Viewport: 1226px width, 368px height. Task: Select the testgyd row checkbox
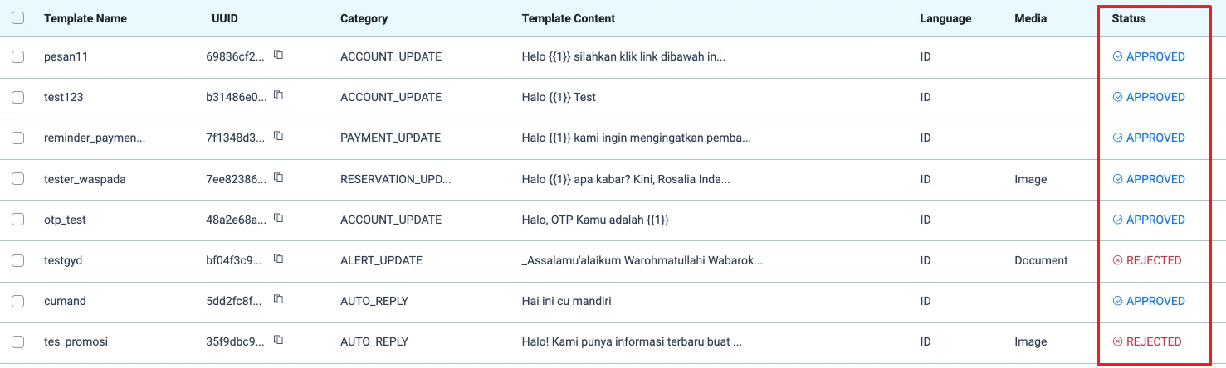(18, 261)
